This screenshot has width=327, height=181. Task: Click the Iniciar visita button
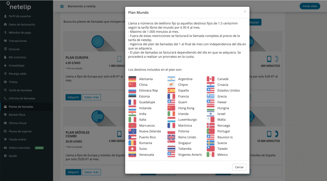tap(310, 6)
